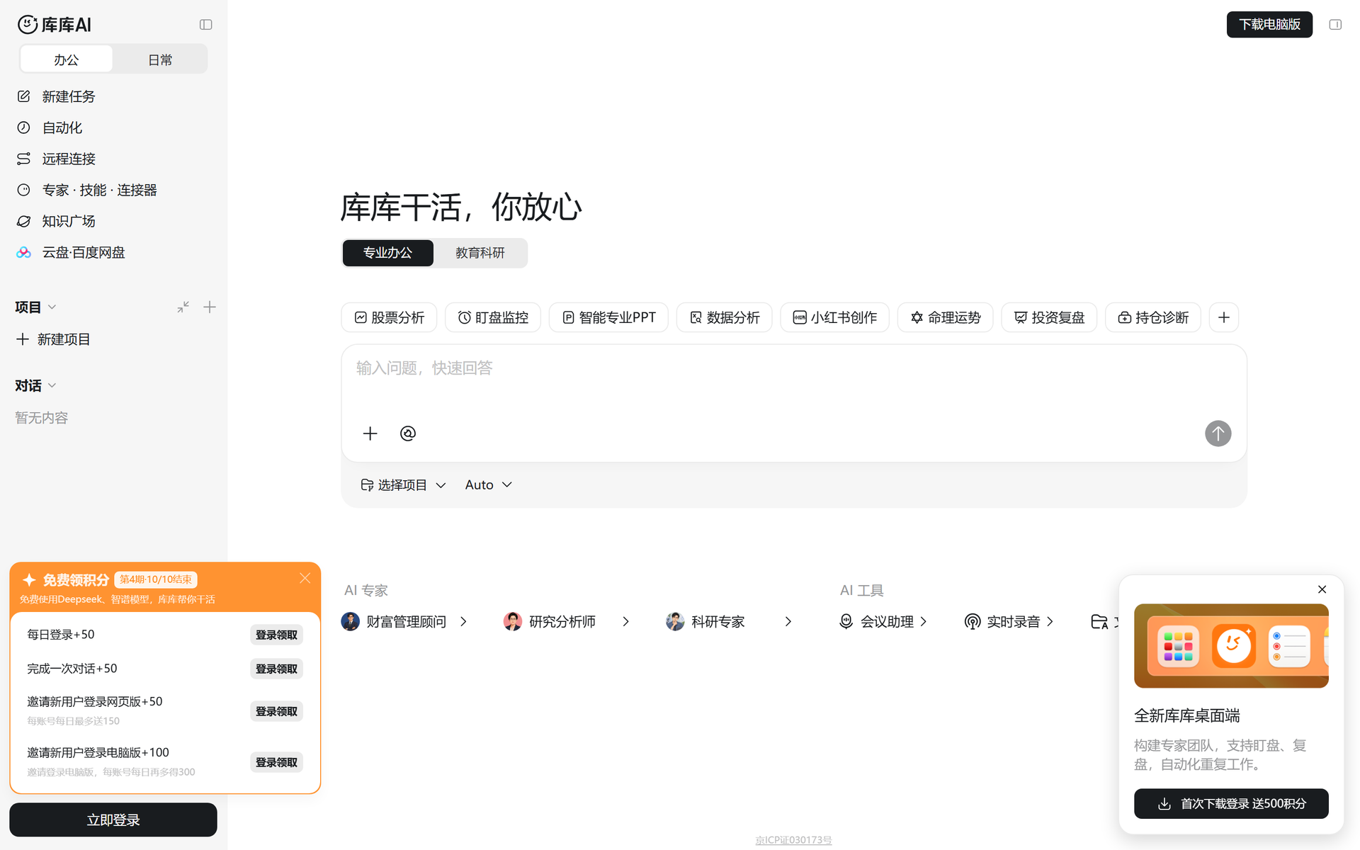Open 财富管理顾问 expert
The height and width of the screenshot is (850, 1360).
pos(404,622)
